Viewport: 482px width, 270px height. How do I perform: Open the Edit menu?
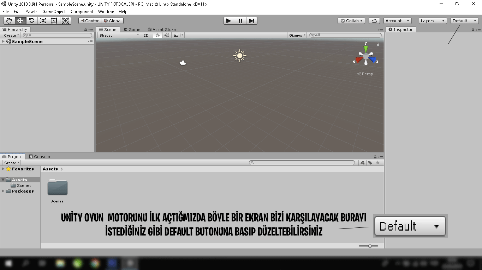point(17,12)
